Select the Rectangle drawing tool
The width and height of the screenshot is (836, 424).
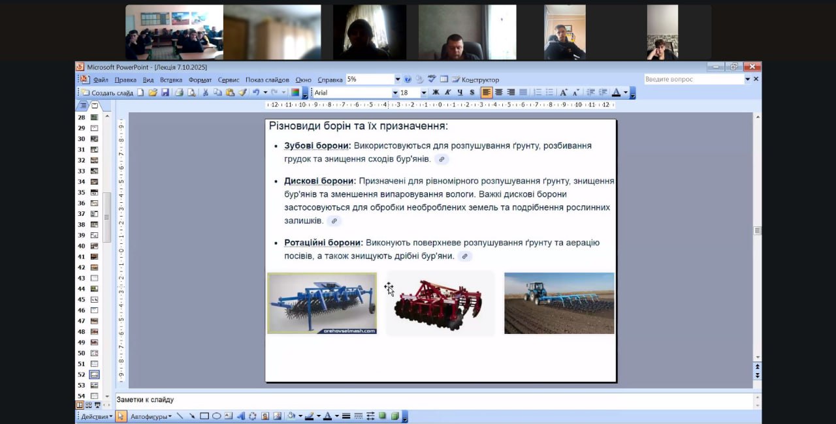tap(204, 416)
